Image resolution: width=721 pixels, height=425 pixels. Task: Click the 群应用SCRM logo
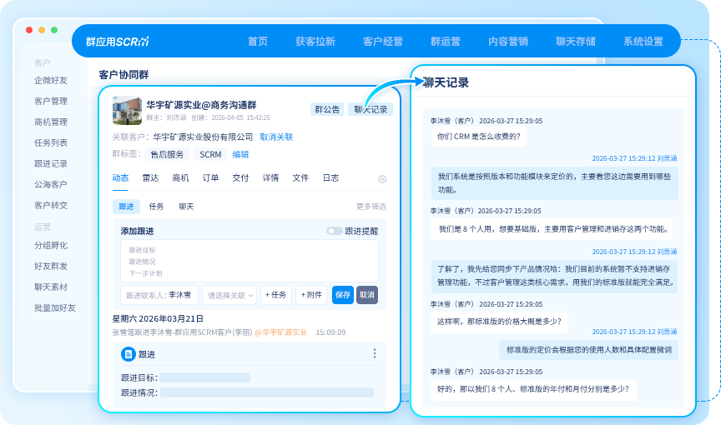point(118,42)
